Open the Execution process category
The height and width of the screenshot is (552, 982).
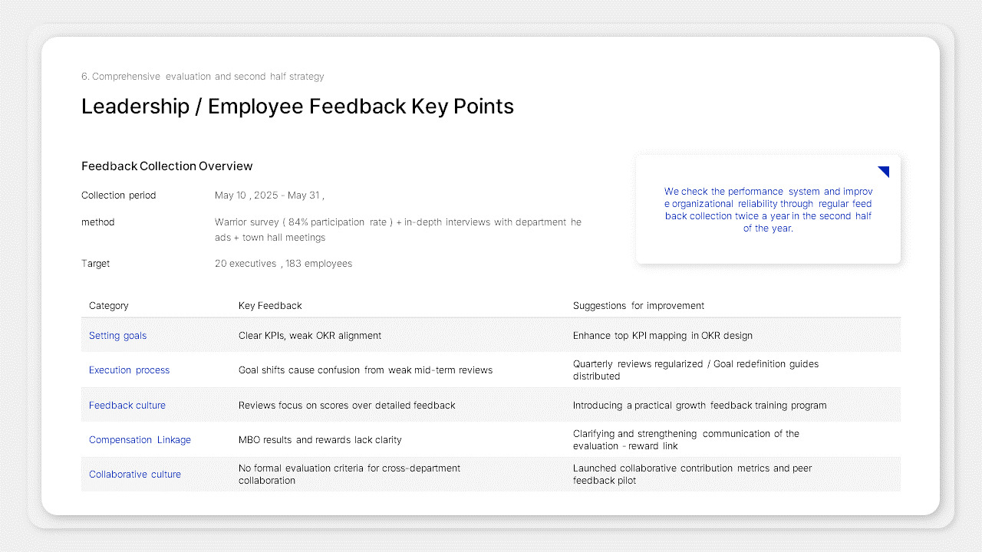[129, 370]
